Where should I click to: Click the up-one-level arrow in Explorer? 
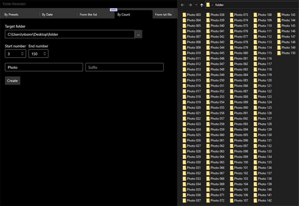(x=202, y=5)
